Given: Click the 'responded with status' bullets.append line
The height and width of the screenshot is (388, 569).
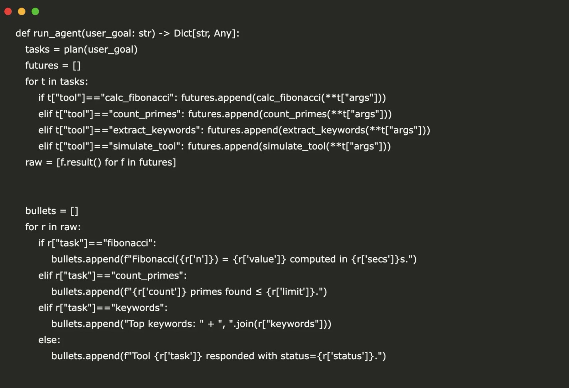Looking at the screenshot, I should point(218,356).
